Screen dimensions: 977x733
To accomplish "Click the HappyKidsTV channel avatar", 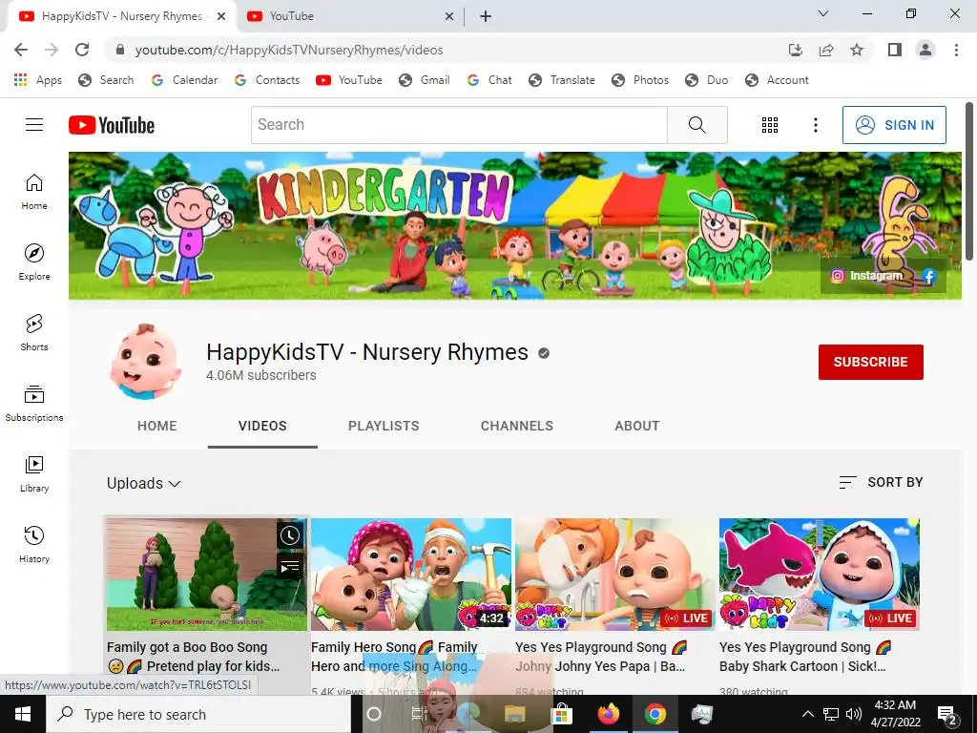I will [x=146, y=362].
